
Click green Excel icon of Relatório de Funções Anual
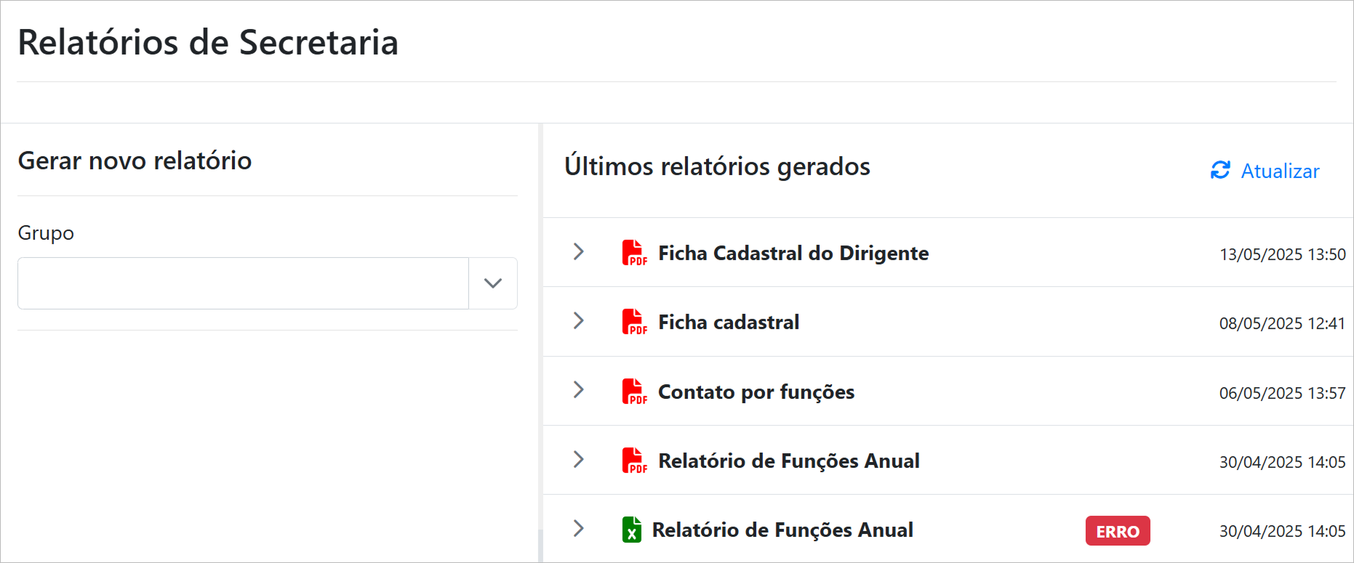(x=631, y=530)
